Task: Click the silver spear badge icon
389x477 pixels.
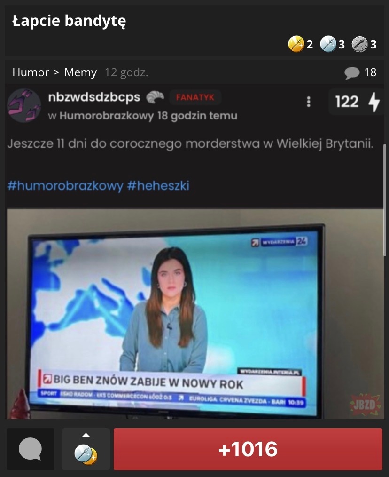Action: tap(328, 44)
